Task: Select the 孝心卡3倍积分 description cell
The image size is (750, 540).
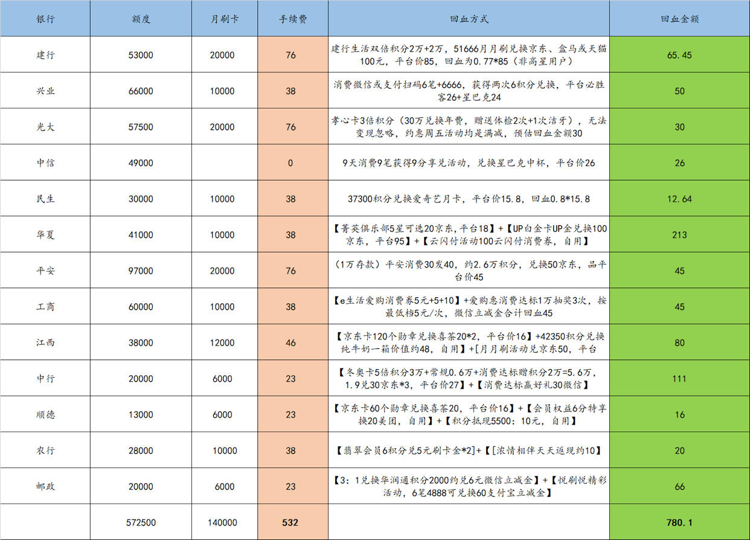Action: [469, 127]
